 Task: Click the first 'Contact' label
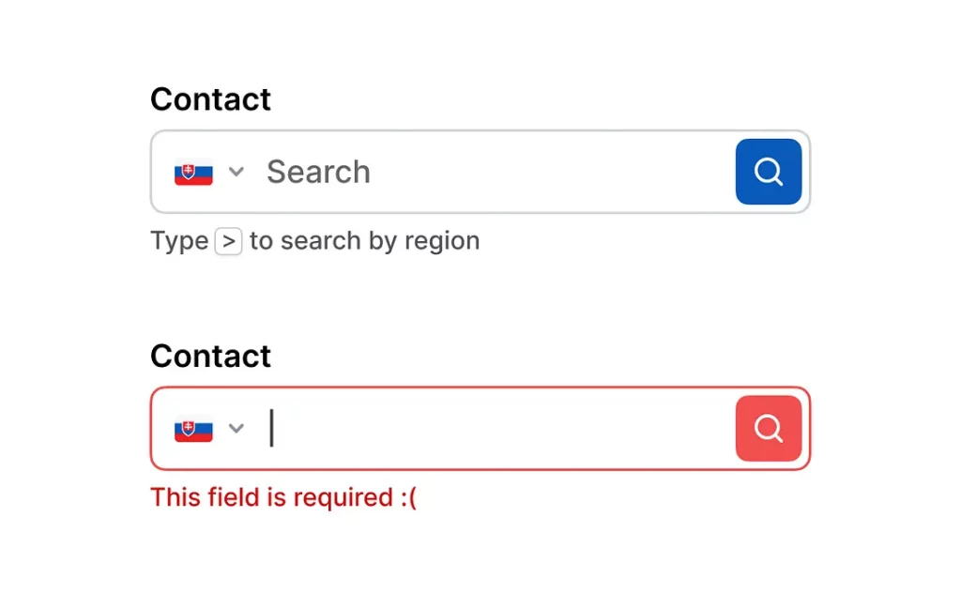[210, 99]
